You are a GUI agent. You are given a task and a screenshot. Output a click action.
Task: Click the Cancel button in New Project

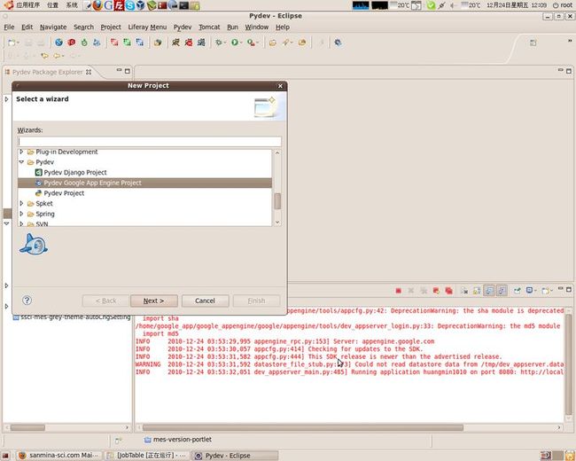pos(205,301)
